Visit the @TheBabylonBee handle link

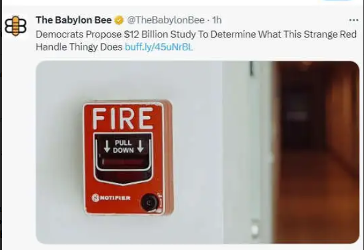166,20
